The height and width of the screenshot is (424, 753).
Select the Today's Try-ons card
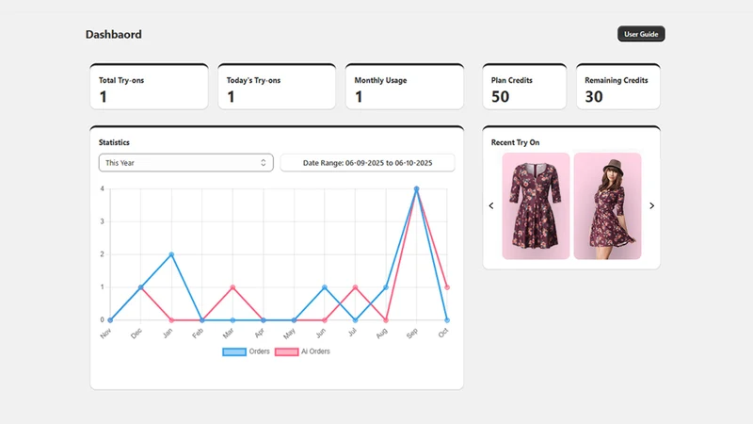point(277,87)
